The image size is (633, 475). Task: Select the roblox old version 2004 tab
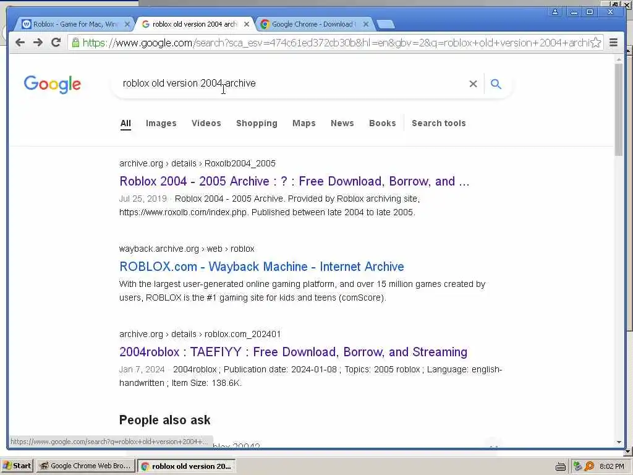(193, 24)
